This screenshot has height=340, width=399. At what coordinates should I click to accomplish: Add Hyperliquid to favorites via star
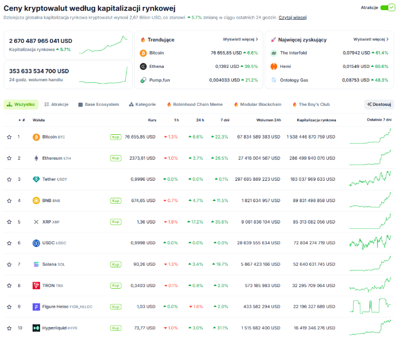[x=10, y=328]
